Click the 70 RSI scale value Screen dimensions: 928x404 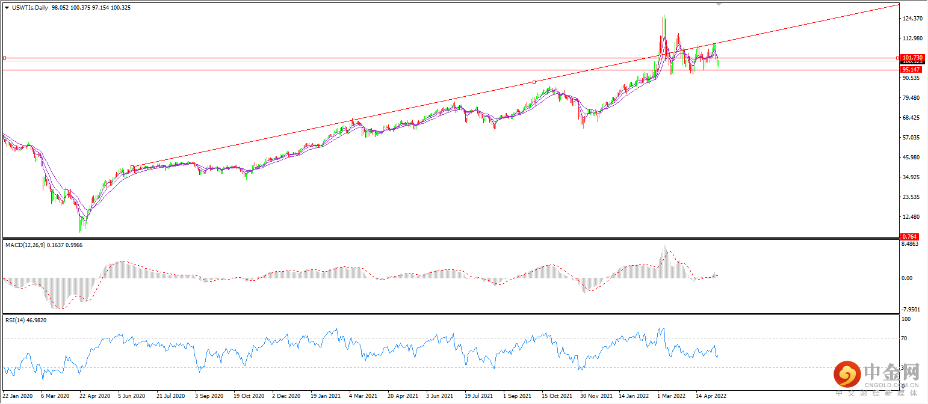coord(905,338)
